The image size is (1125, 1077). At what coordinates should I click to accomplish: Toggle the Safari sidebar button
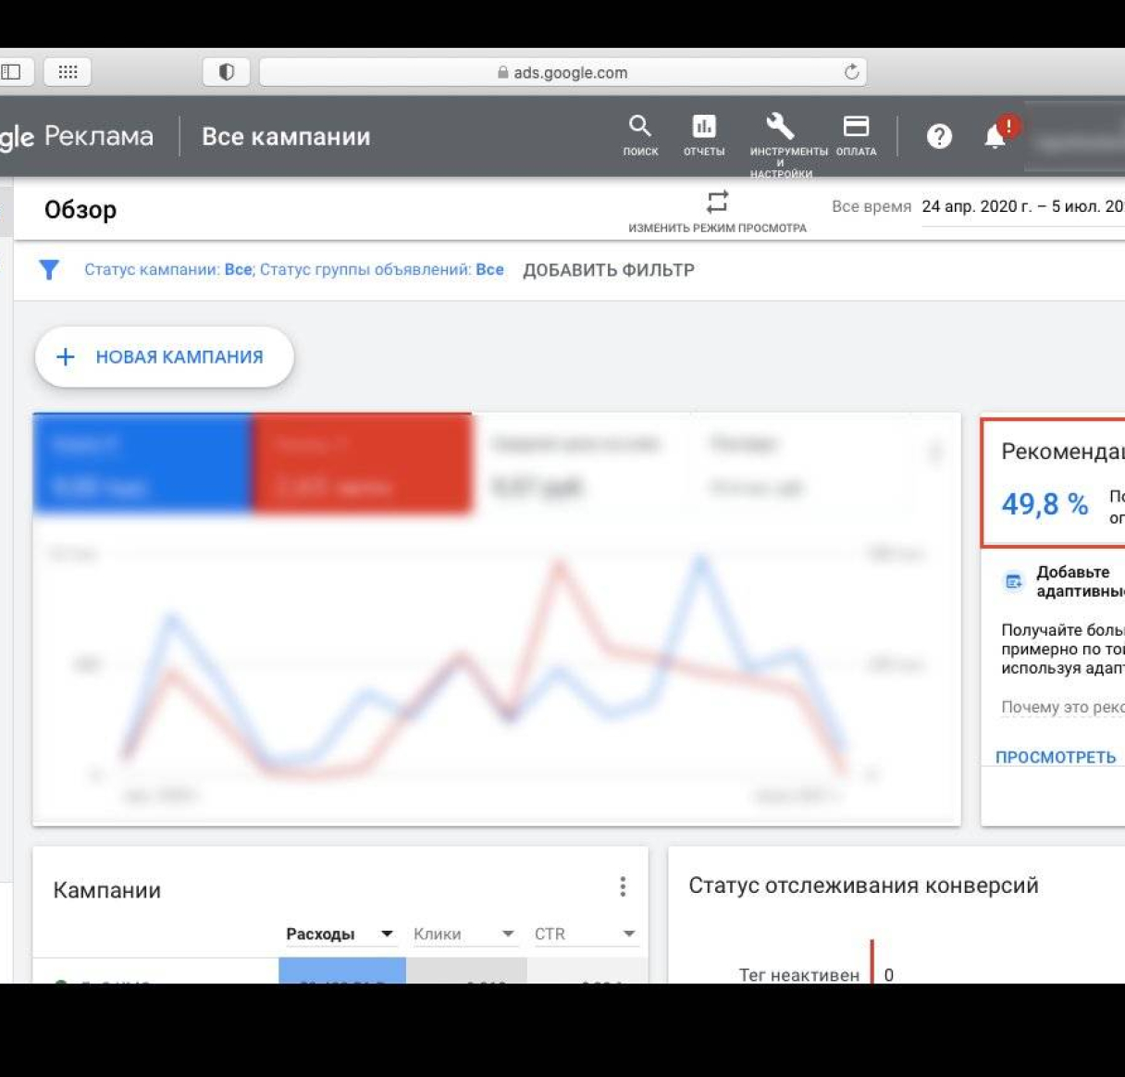tap(12, 72)
